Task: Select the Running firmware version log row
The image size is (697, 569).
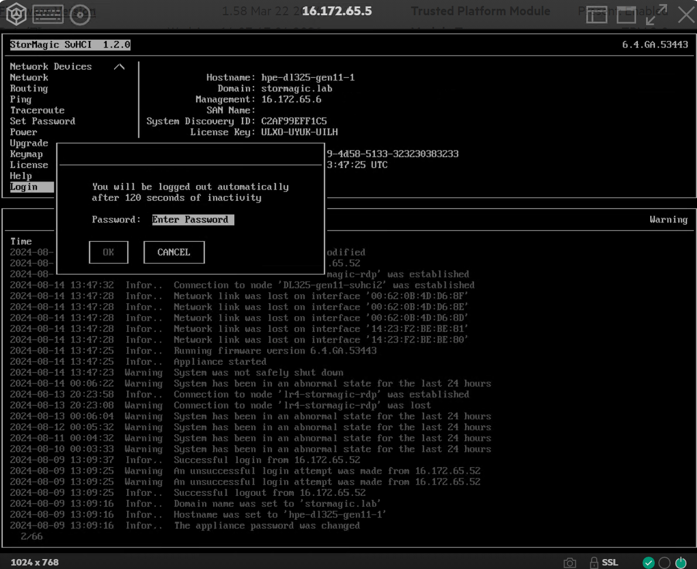Action: (x=193, y=351)
